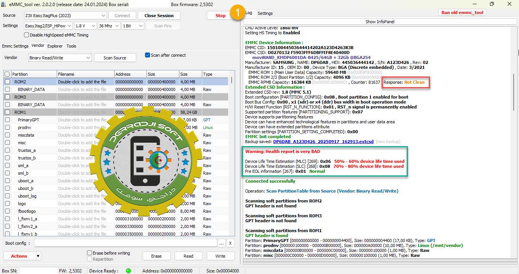The width and height of the screenshot is (519, 274).
Task: Switch to the Emmc Settings tab
Action: (x=15, y=46)
